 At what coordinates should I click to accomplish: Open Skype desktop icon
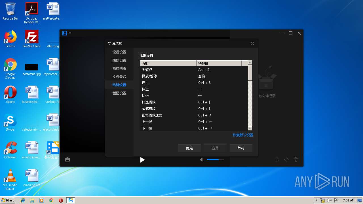coord(10,122)
